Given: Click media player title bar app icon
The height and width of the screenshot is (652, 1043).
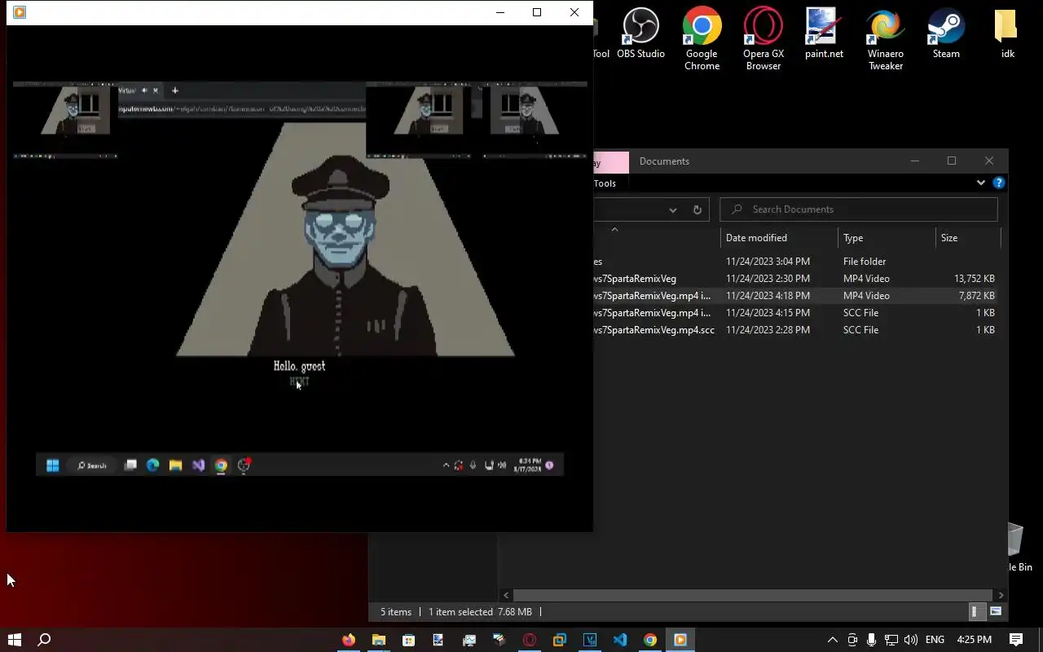Looking at the screenshot, I should click(x=20, y=12).
